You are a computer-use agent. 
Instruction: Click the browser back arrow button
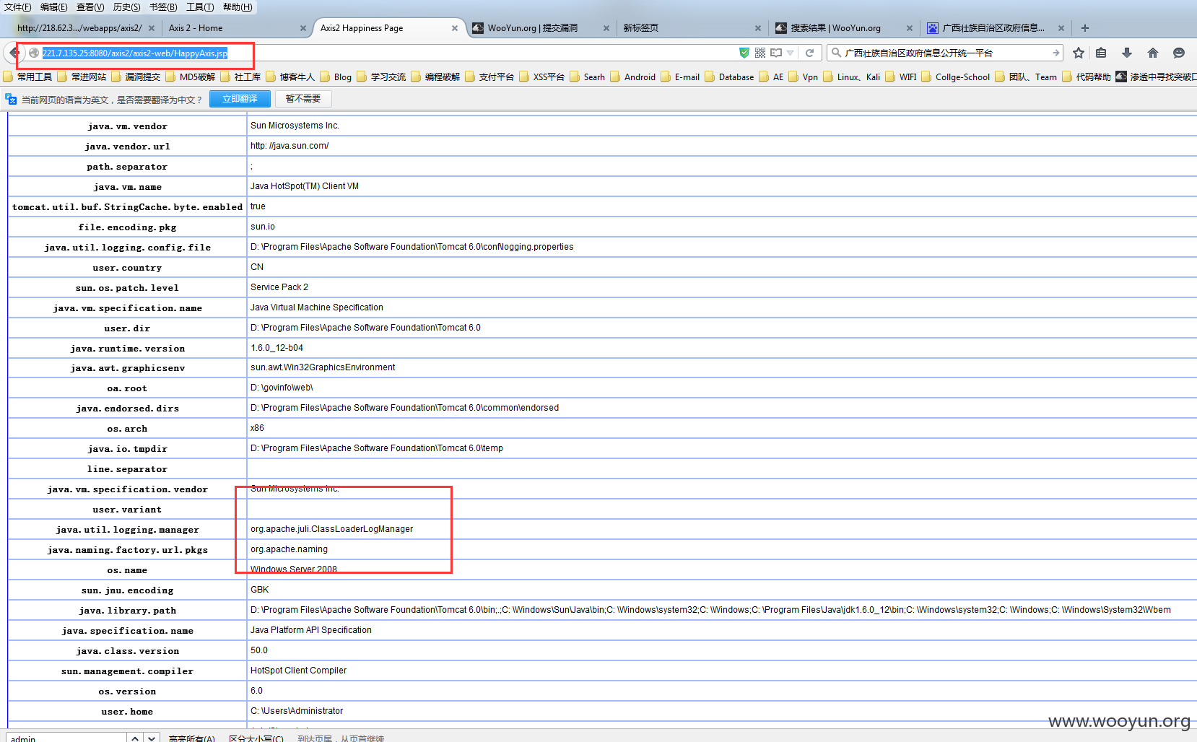point(14,53)
